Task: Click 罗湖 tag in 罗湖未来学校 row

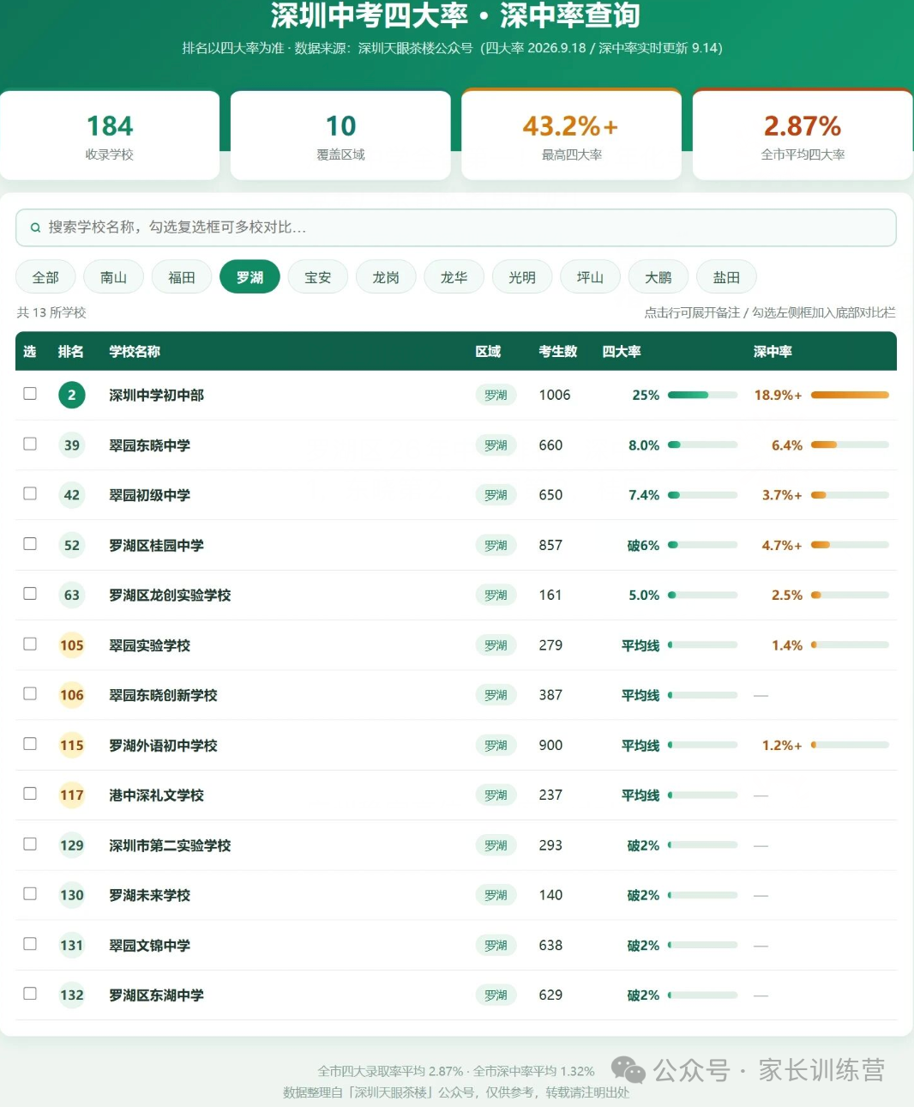Action: (496, 895)
